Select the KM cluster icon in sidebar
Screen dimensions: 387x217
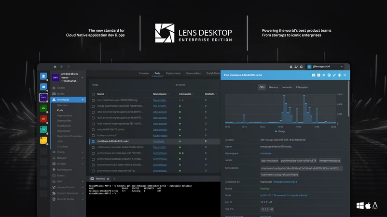click(x=43, y=108)
